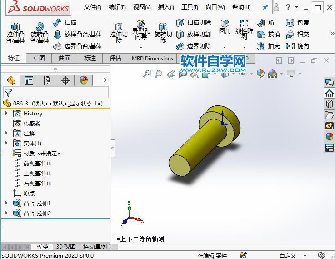Select the 前视基准面 plane
The image size is (335, 259).
[x=32, y=163]
